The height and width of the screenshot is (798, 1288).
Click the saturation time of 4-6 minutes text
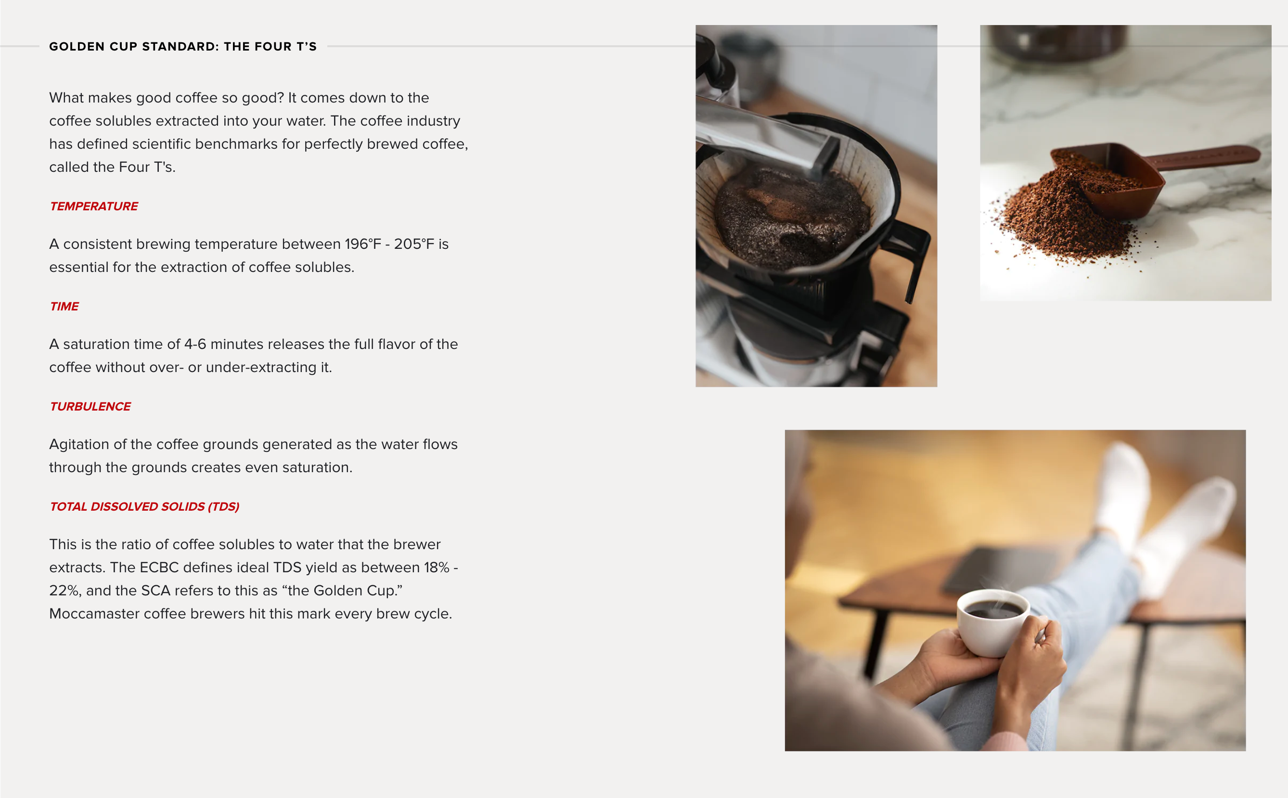coord(253,355)
